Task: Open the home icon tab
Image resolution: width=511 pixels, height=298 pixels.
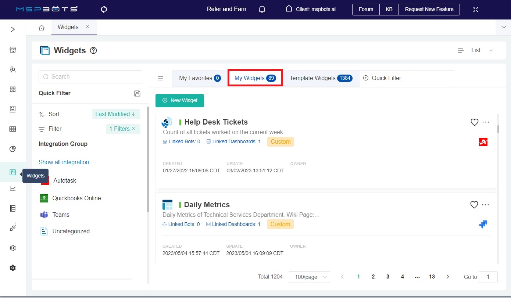Action: (x=42, y=28)
